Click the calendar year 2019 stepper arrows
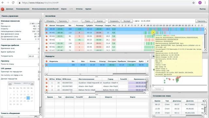Viewport: 209px width, 118px height. click(x=29, y=84)
